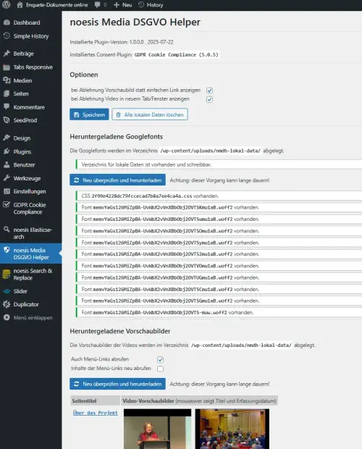Click the 'GDPR Cookie Compliance (5.0.5)' text
The width and height of the screenshot is (362, 449).
pyautogui.click(x=177, y=54)
